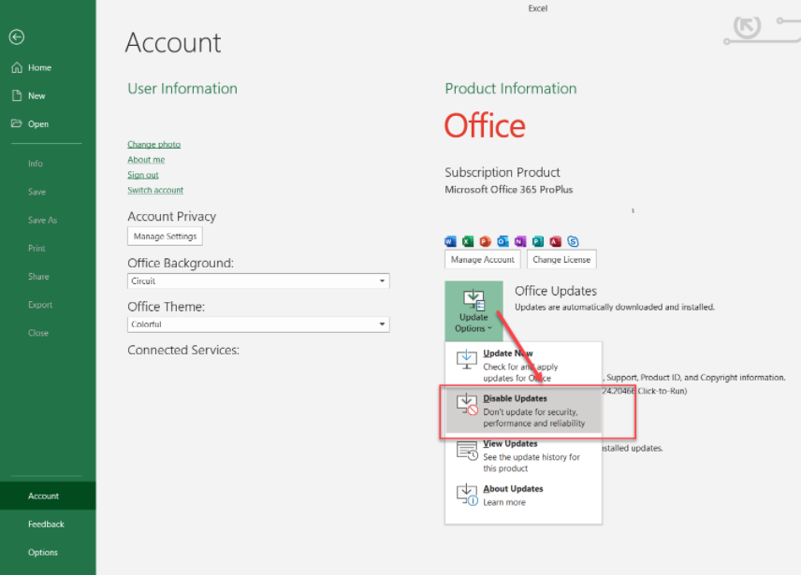Click the Excel app icon
Viewport: 801px width, 575px height.
468,241
